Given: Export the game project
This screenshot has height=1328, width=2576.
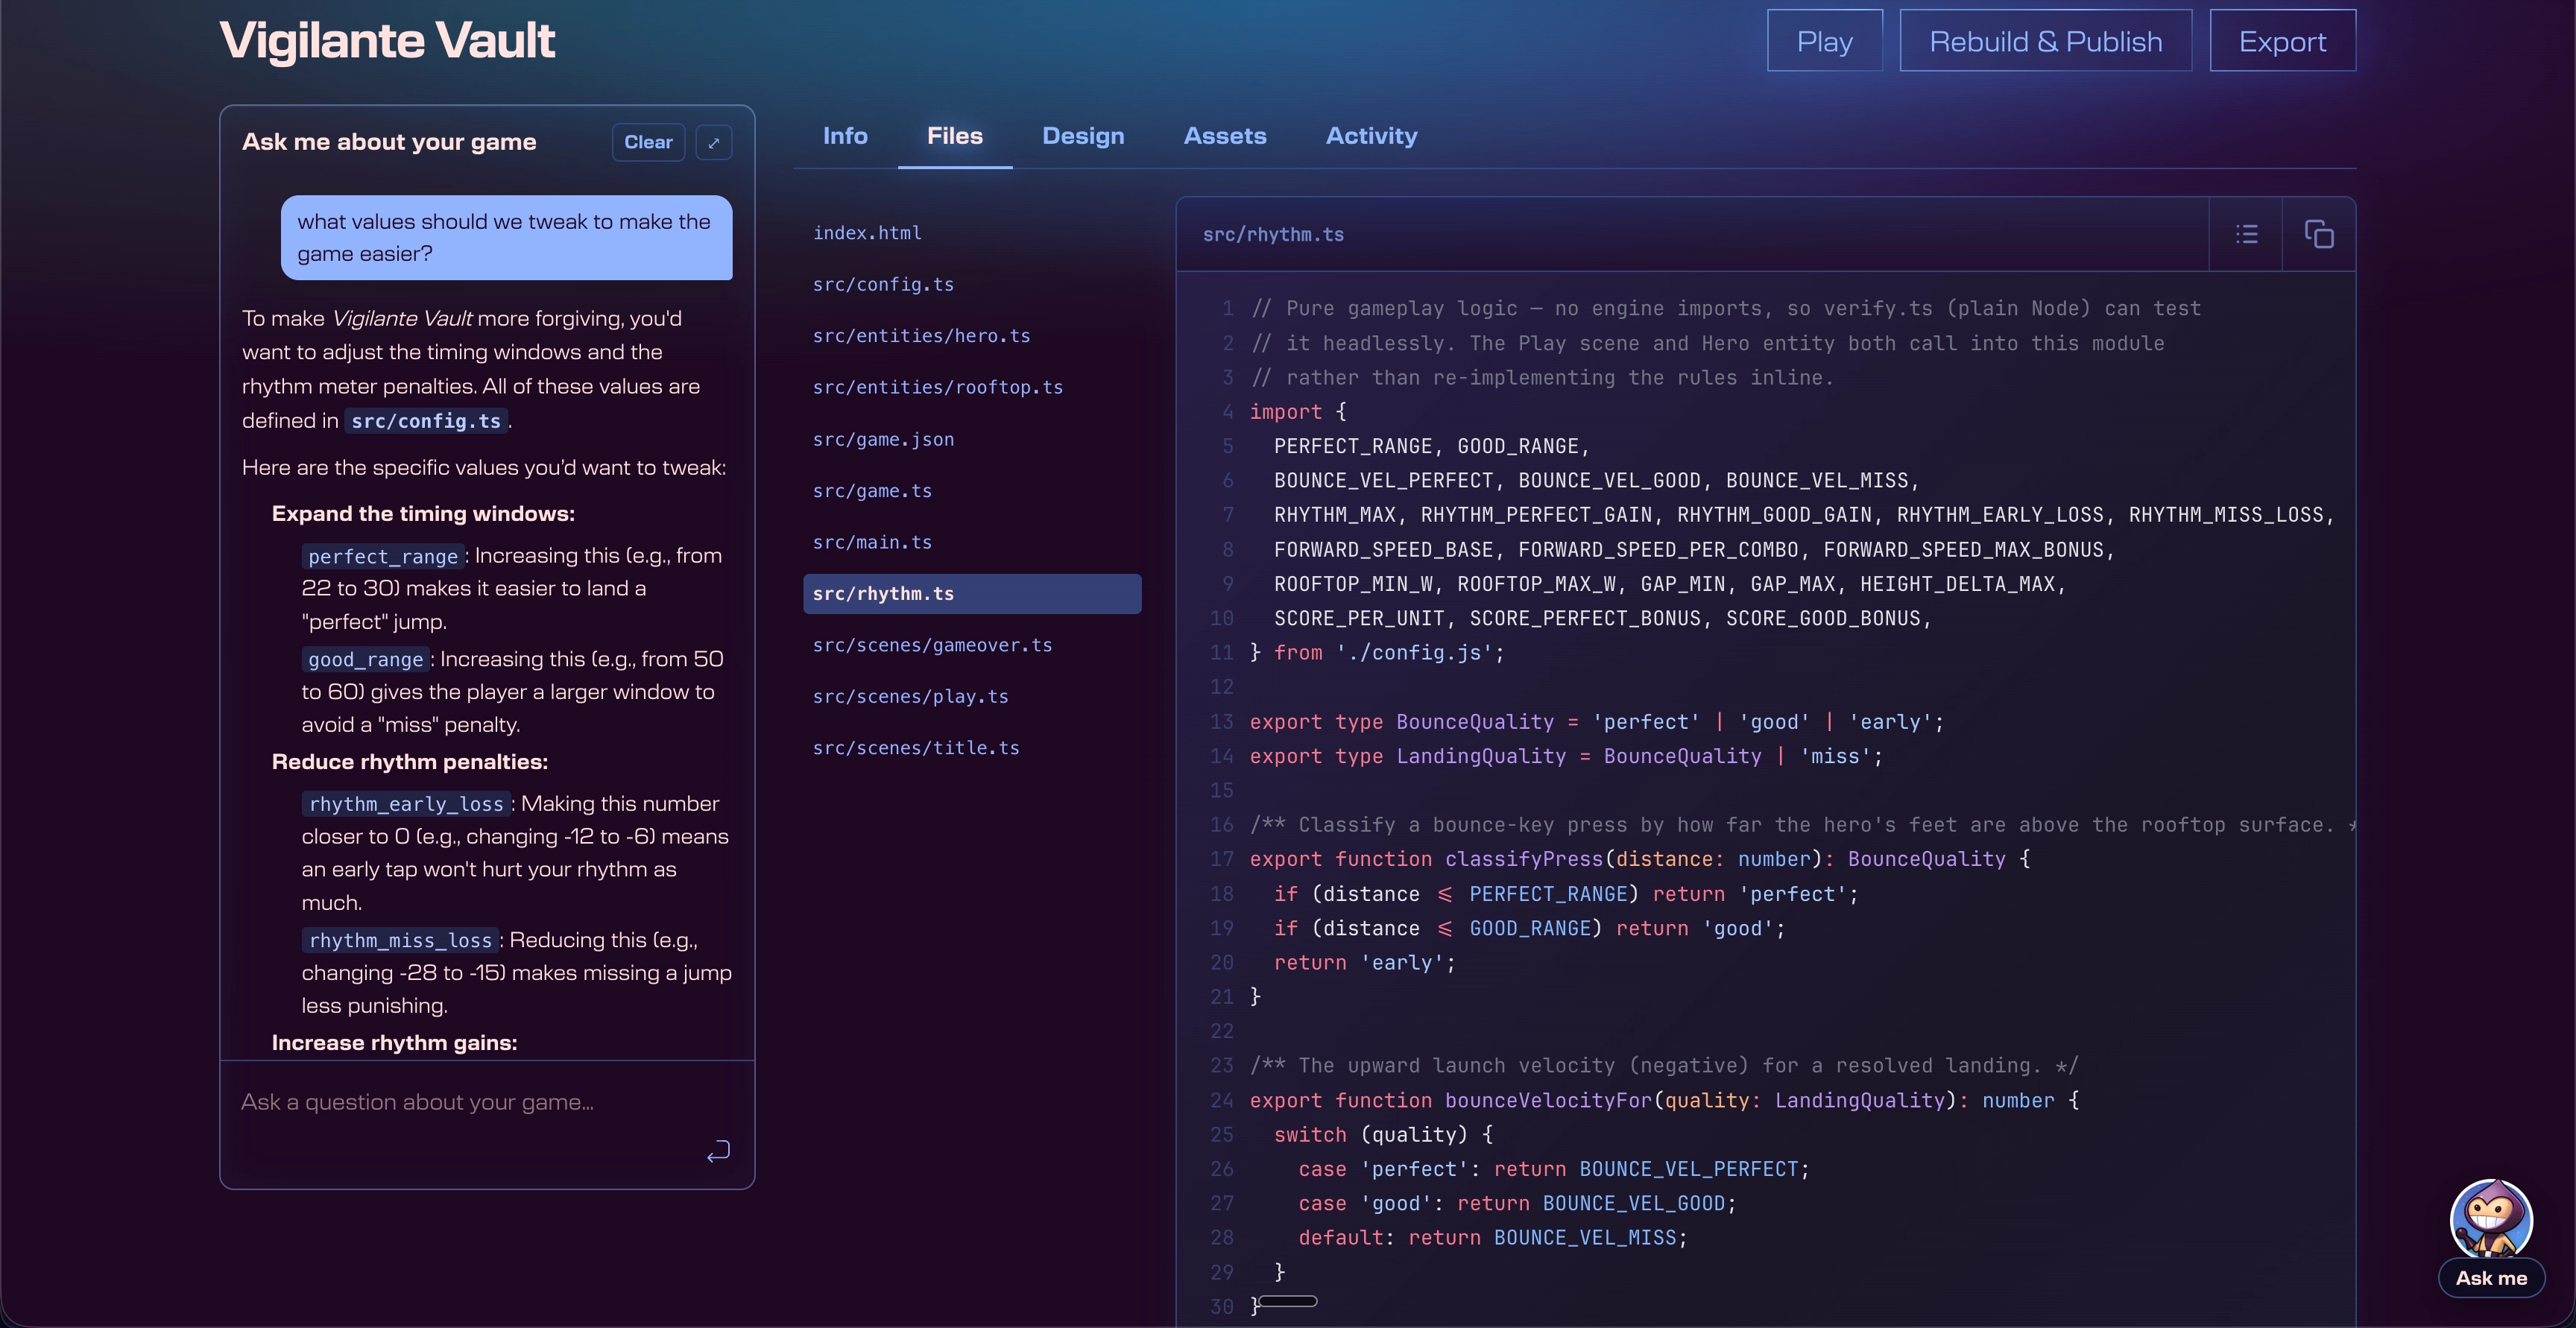Looking at the screenshot, I should pos(2282,41).
